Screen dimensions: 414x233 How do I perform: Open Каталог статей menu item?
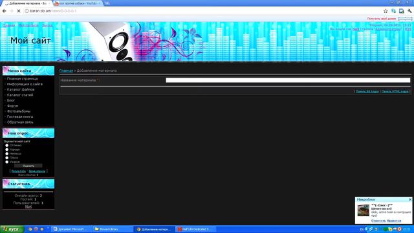(x=20, y=95)
